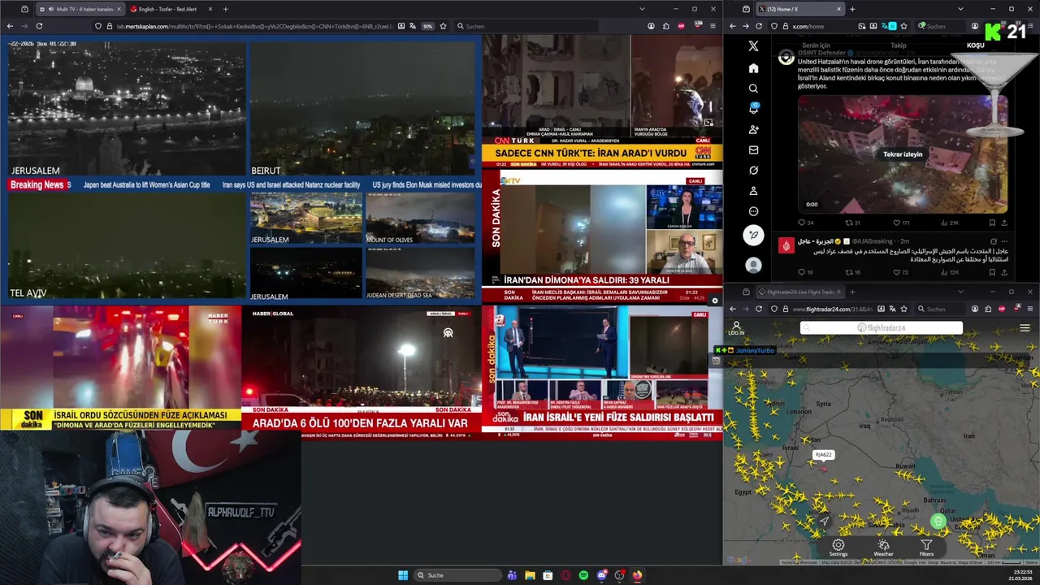Open extensions puzzle icon in multi TV window

[x=665, y=26]
